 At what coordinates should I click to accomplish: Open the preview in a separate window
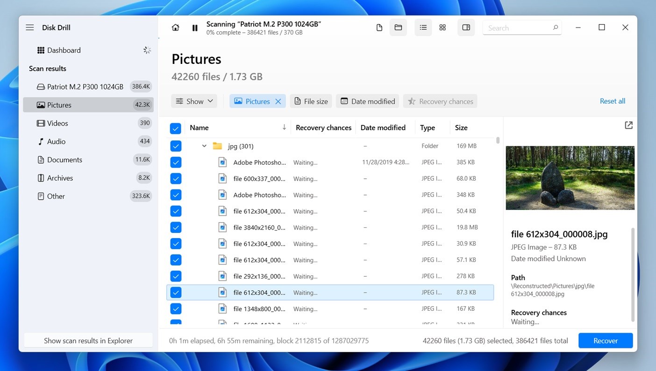pyautogui.click(x=629, y=125)
